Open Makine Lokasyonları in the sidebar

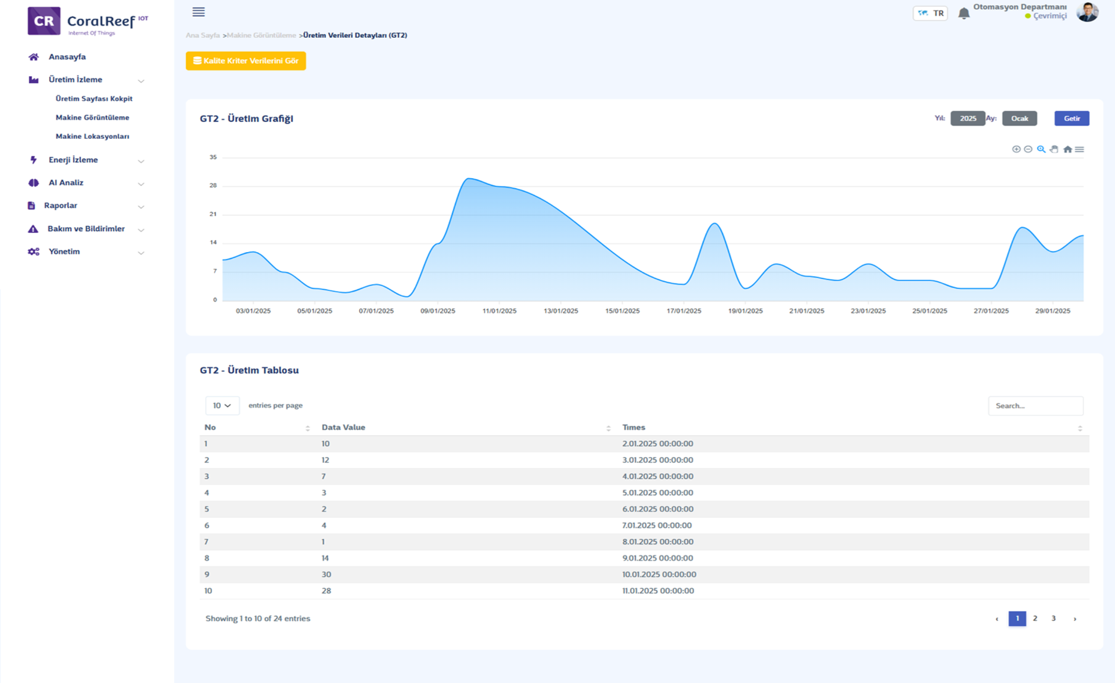(92, 136)
